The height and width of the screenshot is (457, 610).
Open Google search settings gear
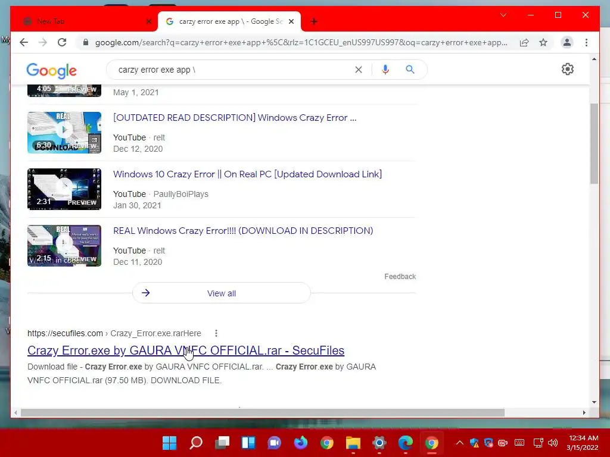click(568, 69)
